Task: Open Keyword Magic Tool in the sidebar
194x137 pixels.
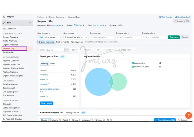Action: [x=12, y=65]
